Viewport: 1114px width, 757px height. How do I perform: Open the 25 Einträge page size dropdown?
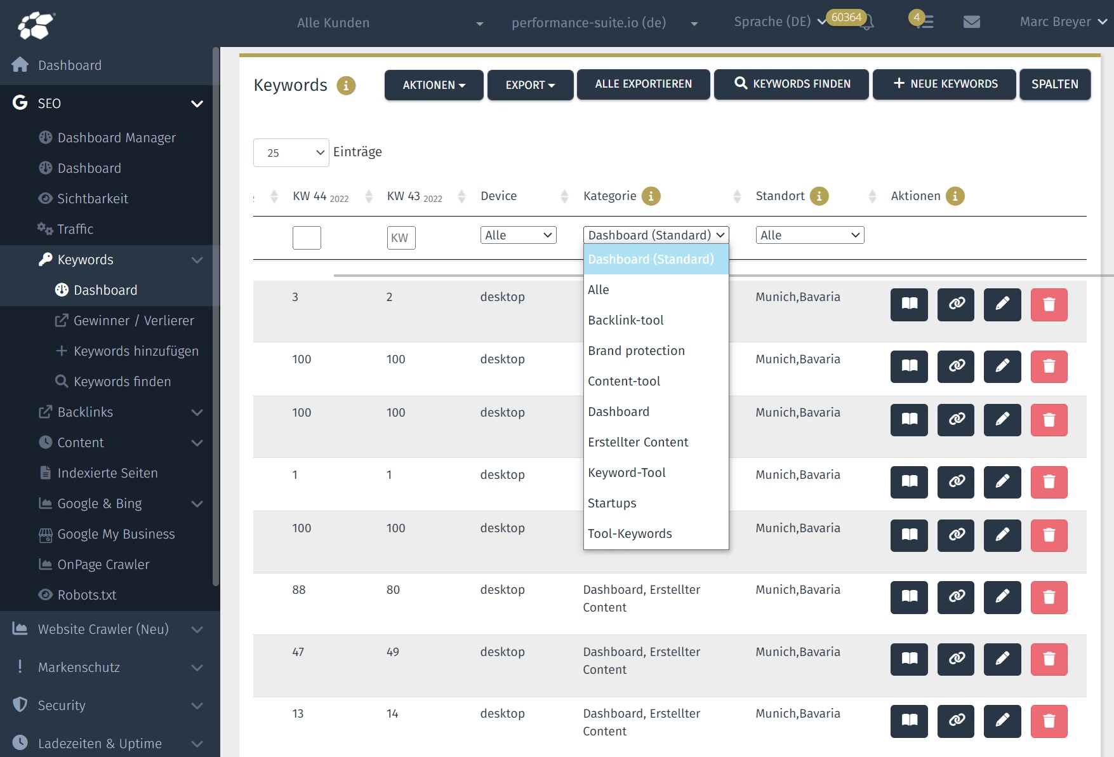[x=291, y=152]
